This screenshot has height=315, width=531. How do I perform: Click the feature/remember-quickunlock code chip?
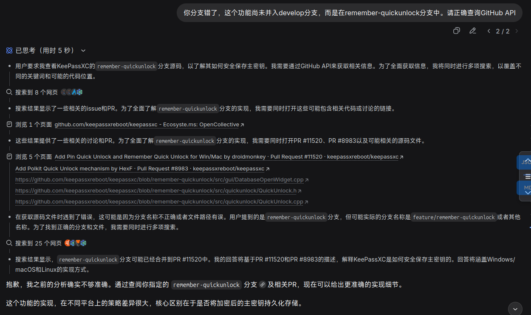[x=454, y=217]
